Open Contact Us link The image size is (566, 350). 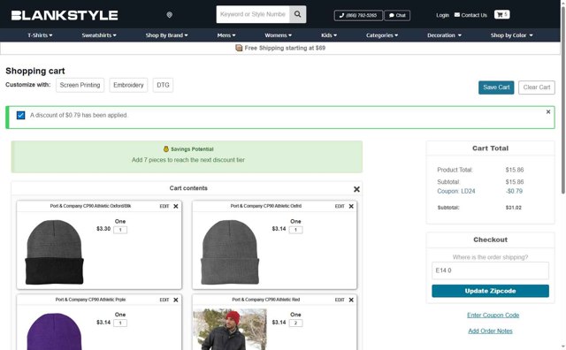(x=470, y=15)
